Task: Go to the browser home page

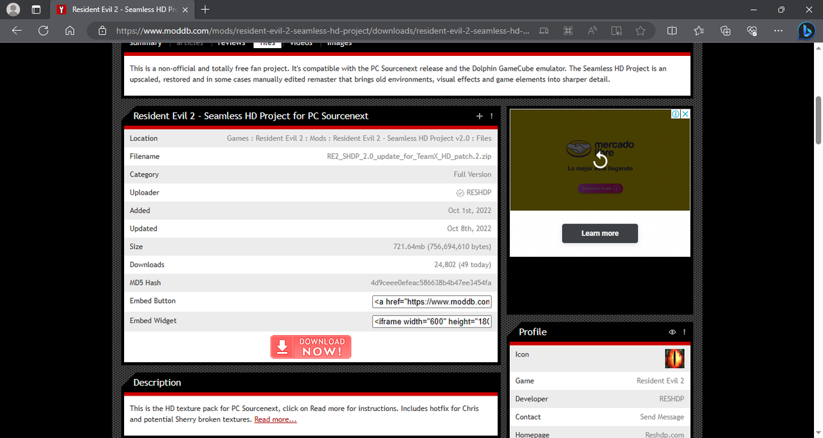Action: 70,30
